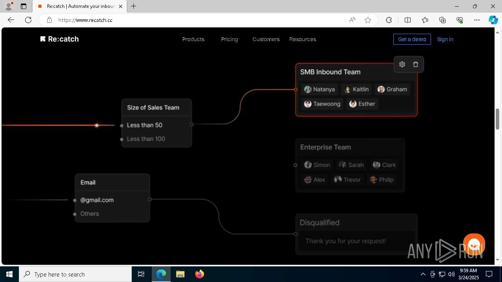Screen dimensions: 502x282
Task: Activate Read aloud in address bar
Action: [352, 20]
